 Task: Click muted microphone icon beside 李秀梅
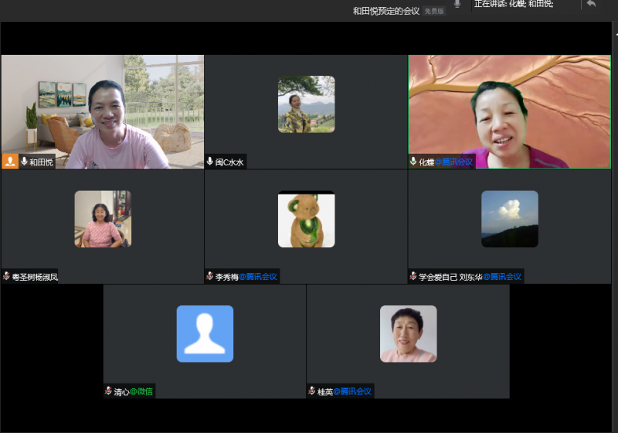pos(210,276)
